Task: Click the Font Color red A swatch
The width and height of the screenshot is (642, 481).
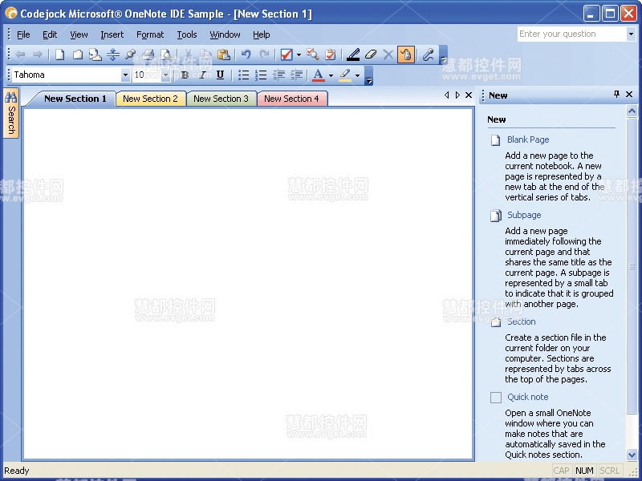Action: coord(319,75)
